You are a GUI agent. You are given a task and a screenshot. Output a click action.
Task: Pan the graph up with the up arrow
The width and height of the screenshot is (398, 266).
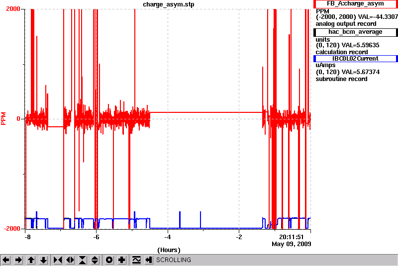click(x=31, y=260)
